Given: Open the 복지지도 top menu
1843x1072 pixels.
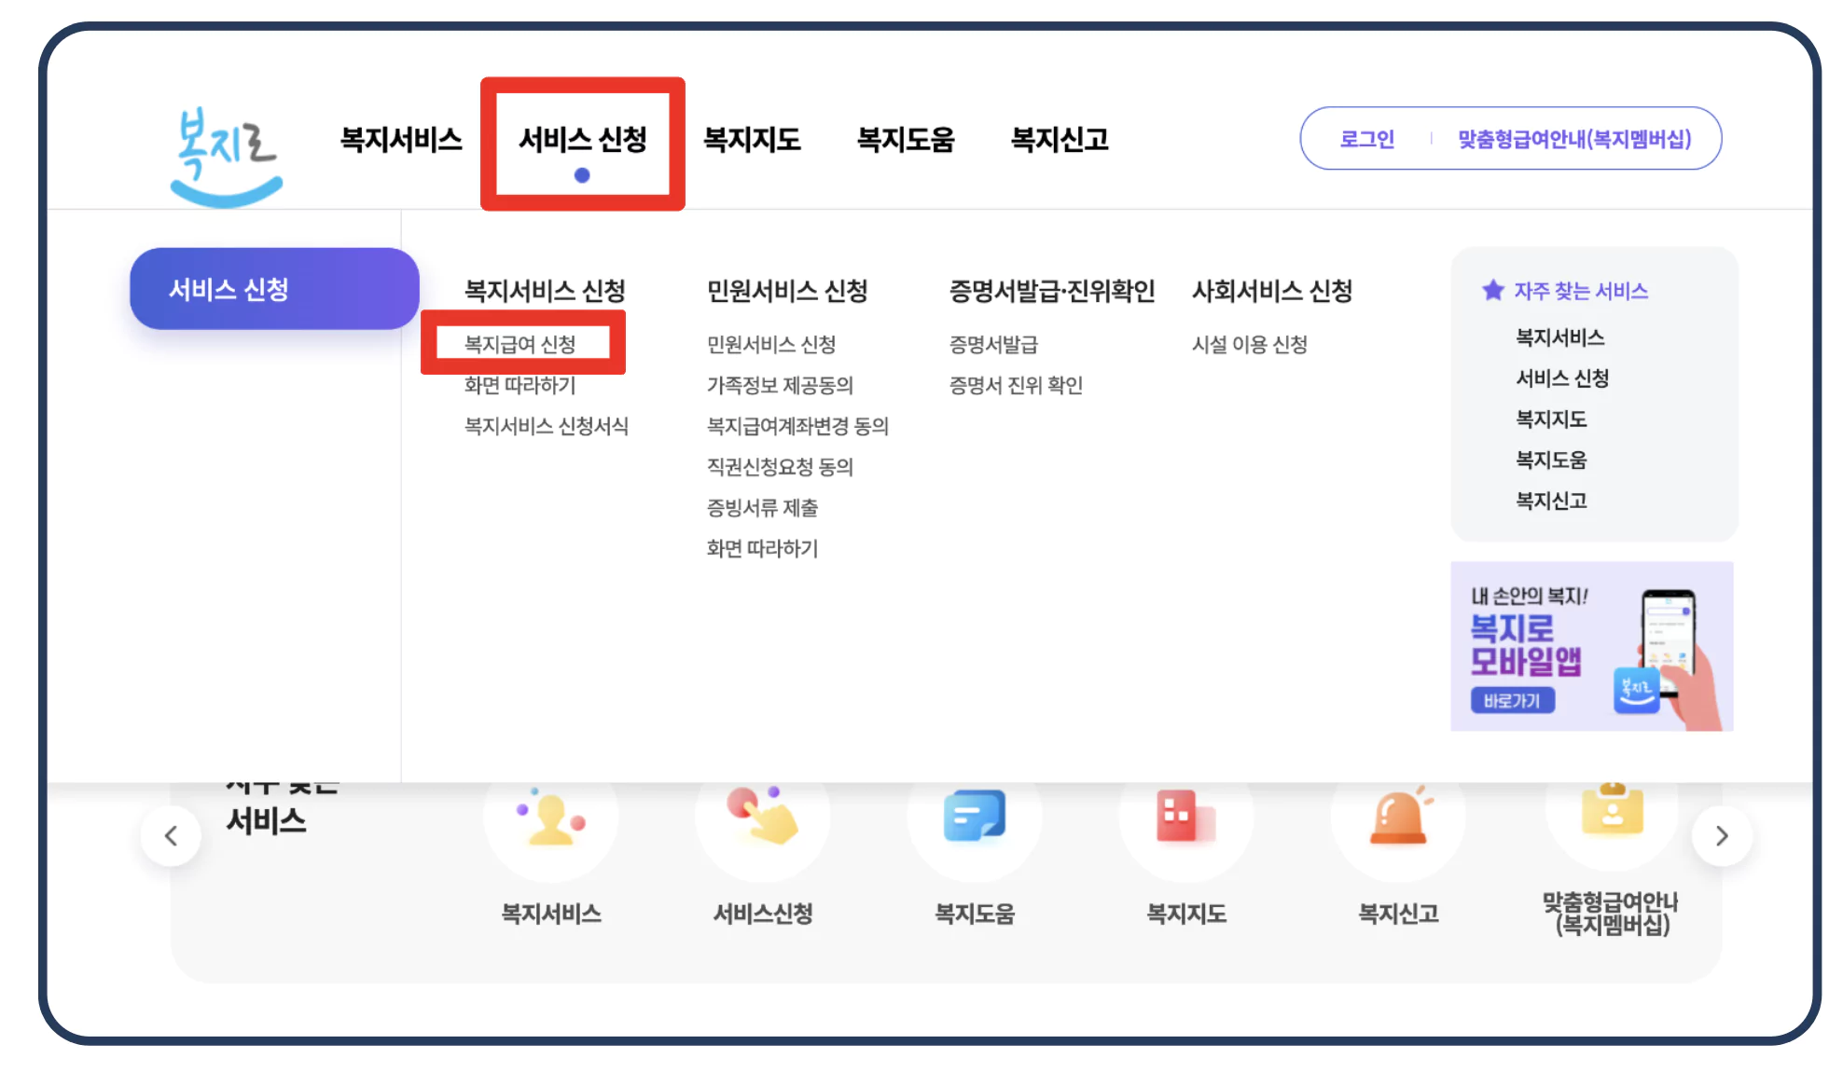Looking at the screenshot, I should [752, 140].
